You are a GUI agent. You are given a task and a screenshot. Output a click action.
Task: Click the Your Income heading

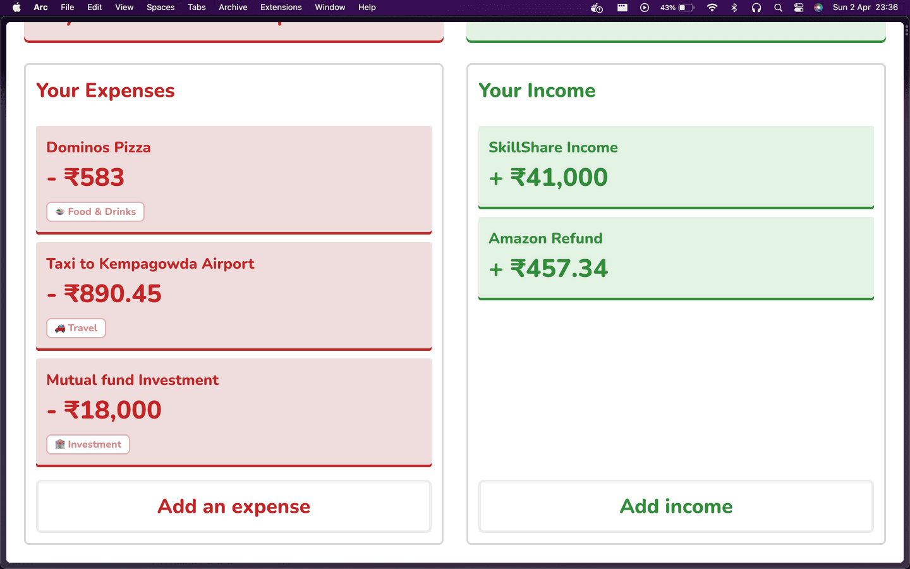(x=537, y=90)
